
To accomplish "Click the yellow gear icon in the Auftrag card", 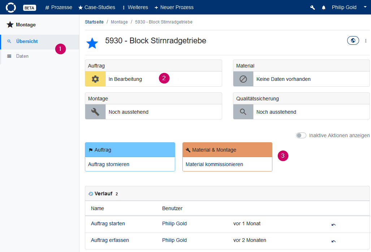I will [95, 79].
